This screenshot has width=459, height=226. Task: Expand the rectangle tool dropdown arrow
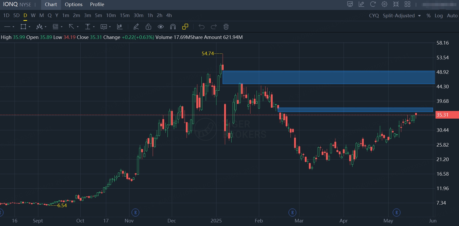click(29, 27)
